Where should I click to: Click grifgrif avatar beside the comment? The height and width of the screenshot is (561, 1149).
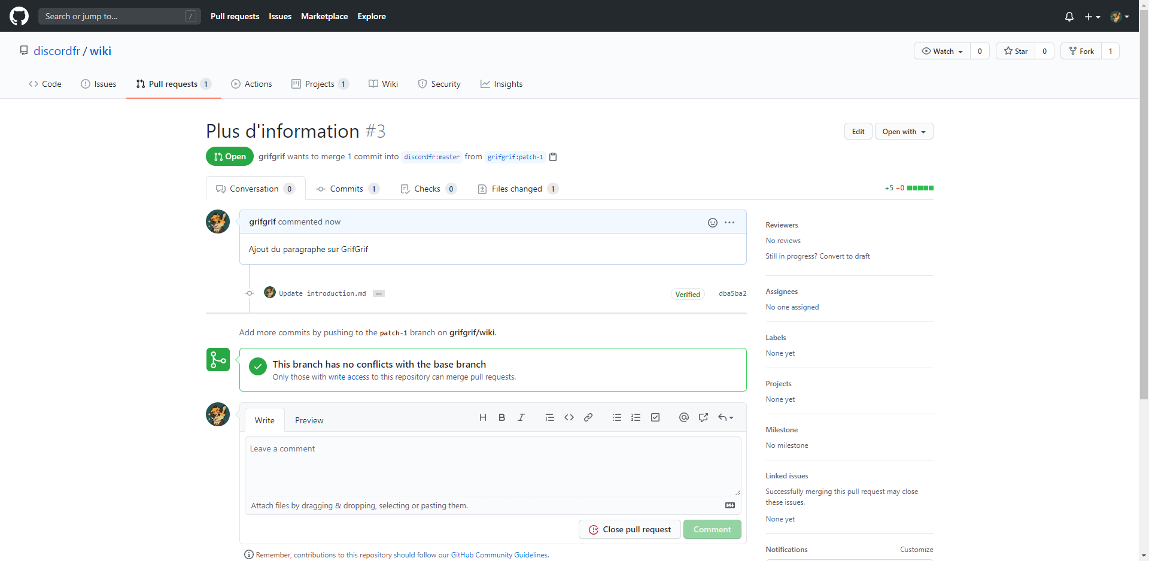coord(218,222)
